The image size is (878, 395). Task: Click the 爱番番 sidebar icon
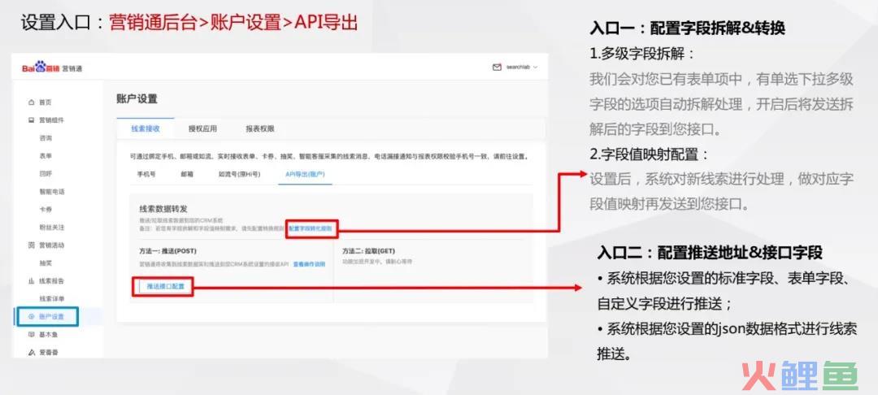point(32,353)
